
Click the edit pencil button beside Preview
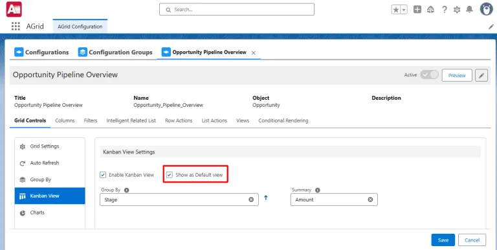tap(481, 75)
